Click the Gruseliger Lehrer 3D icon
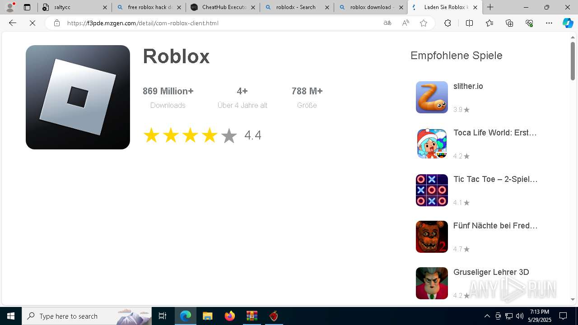578x325 pixels. click(x=432, y=283)
